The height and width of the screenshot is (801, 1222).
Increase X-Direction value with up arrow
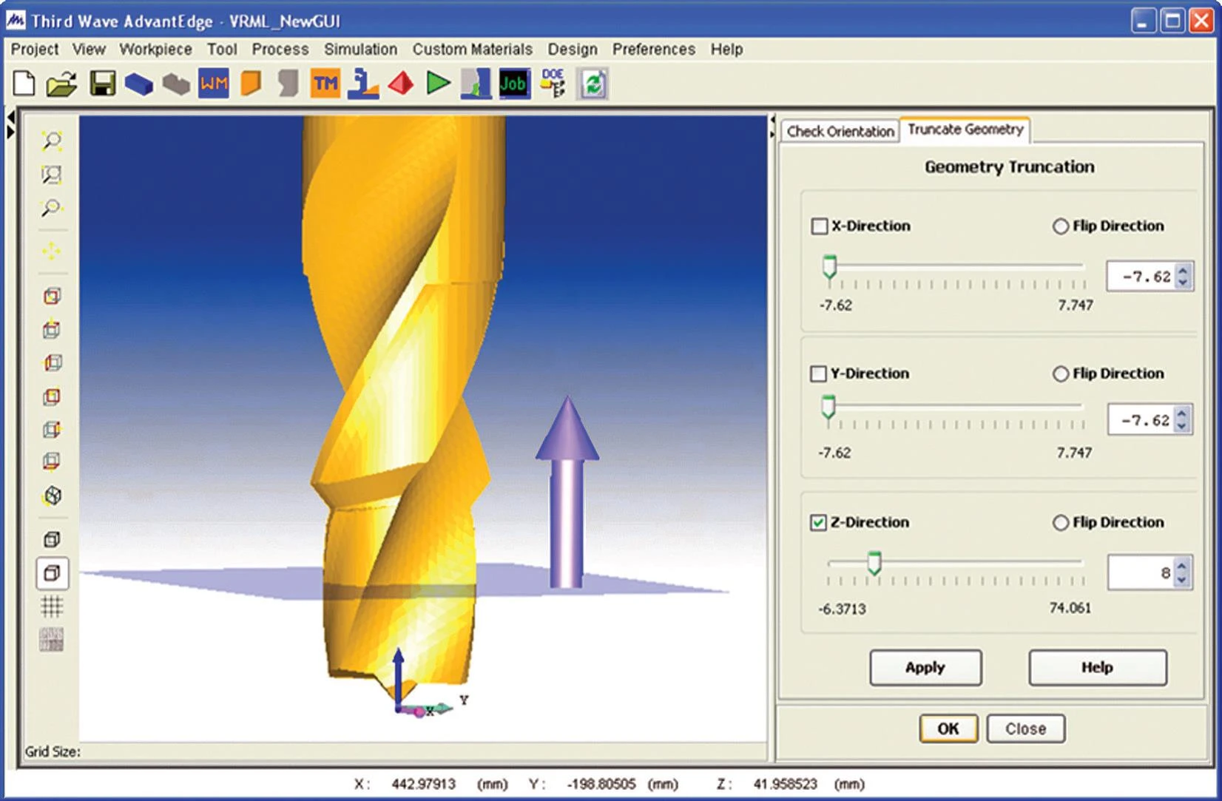[x=1183, y=270]
